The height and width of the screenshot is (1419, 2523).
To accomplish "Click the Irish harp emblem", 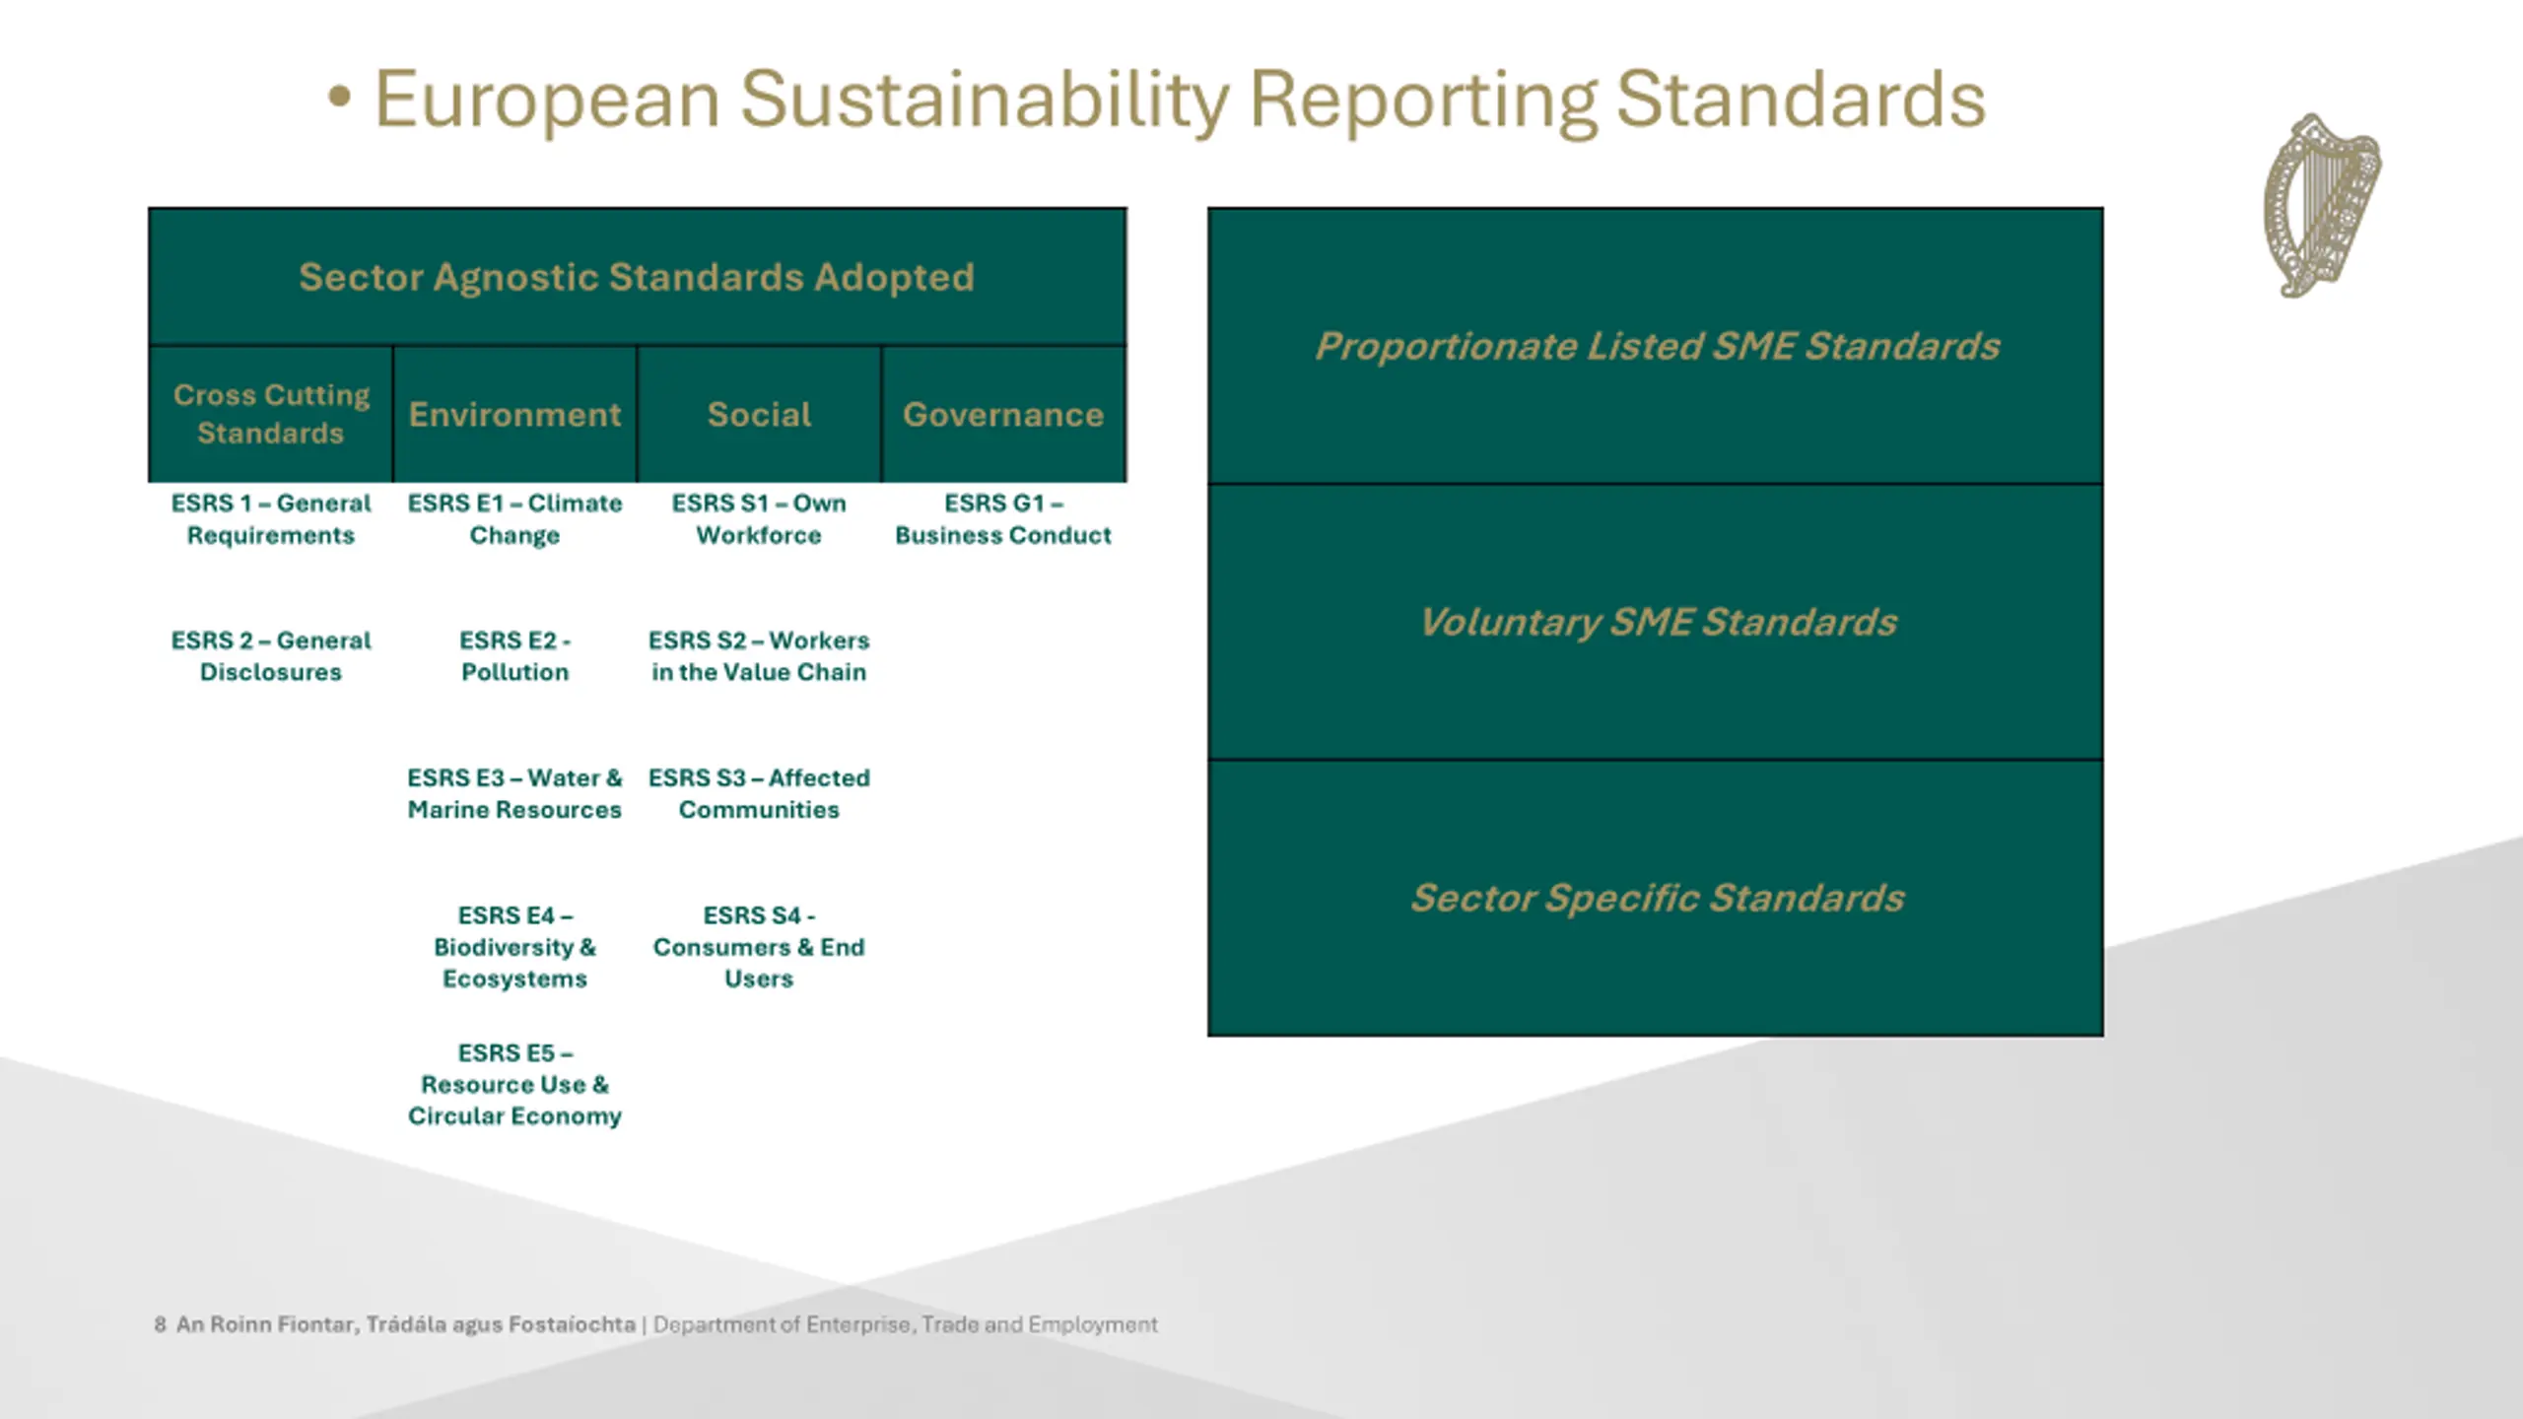I will pos(2322,206).
